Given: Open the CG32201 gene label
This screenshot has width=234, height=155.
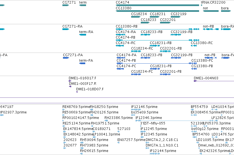Looking at the screenshot, I should point(168,20).
